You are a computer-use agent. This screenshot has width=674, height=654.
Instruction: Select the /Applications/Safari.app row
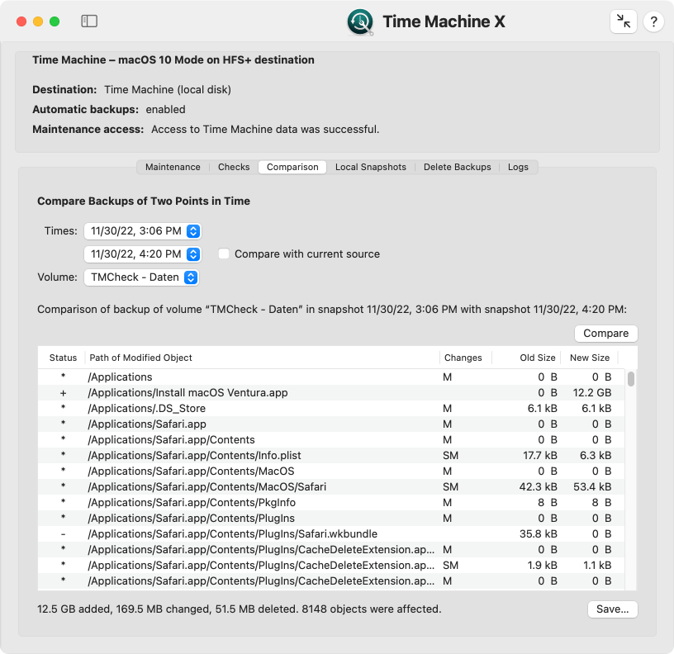[331, 424]
